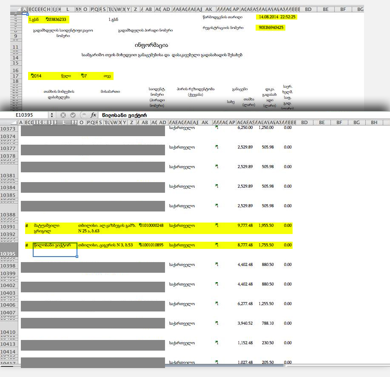The image size is (390, 377).
Task: Select row 9 header in upper sheet
Action: click(x=16, y=36)
